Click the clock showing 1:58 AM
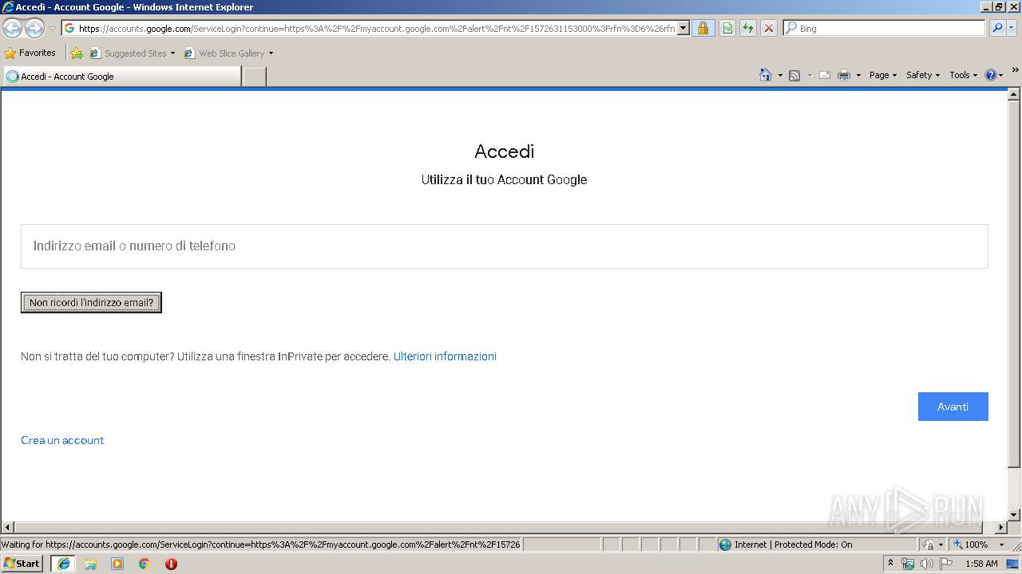Viewport: 1022px width, 574px height. [x=981, y=564]
